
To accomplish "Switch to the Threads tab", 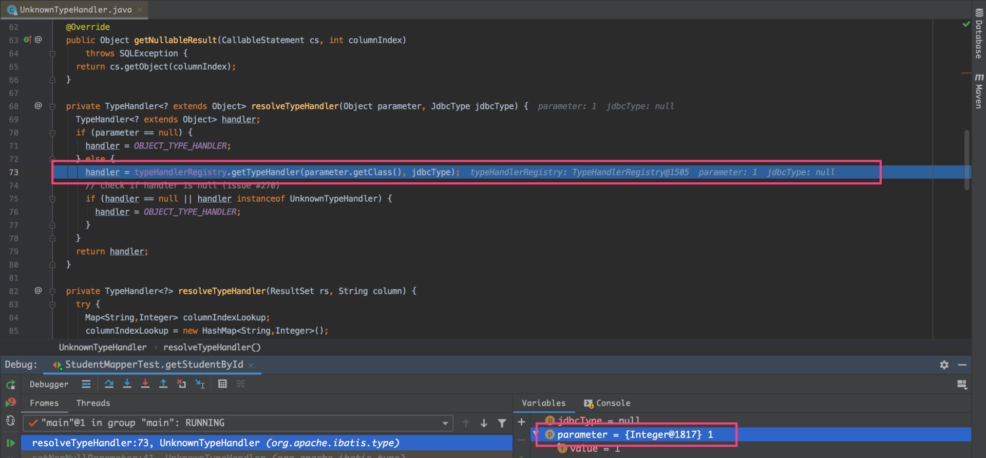I will click(93, 403).
